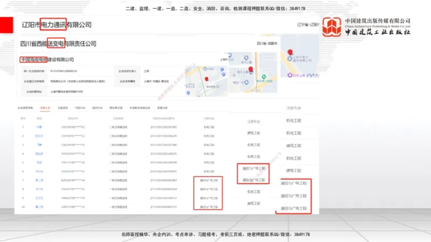This screenshot has width=431, height=242.
Task: Click the Liaoyang map thumbnail
Action: (x=300, y=56)
